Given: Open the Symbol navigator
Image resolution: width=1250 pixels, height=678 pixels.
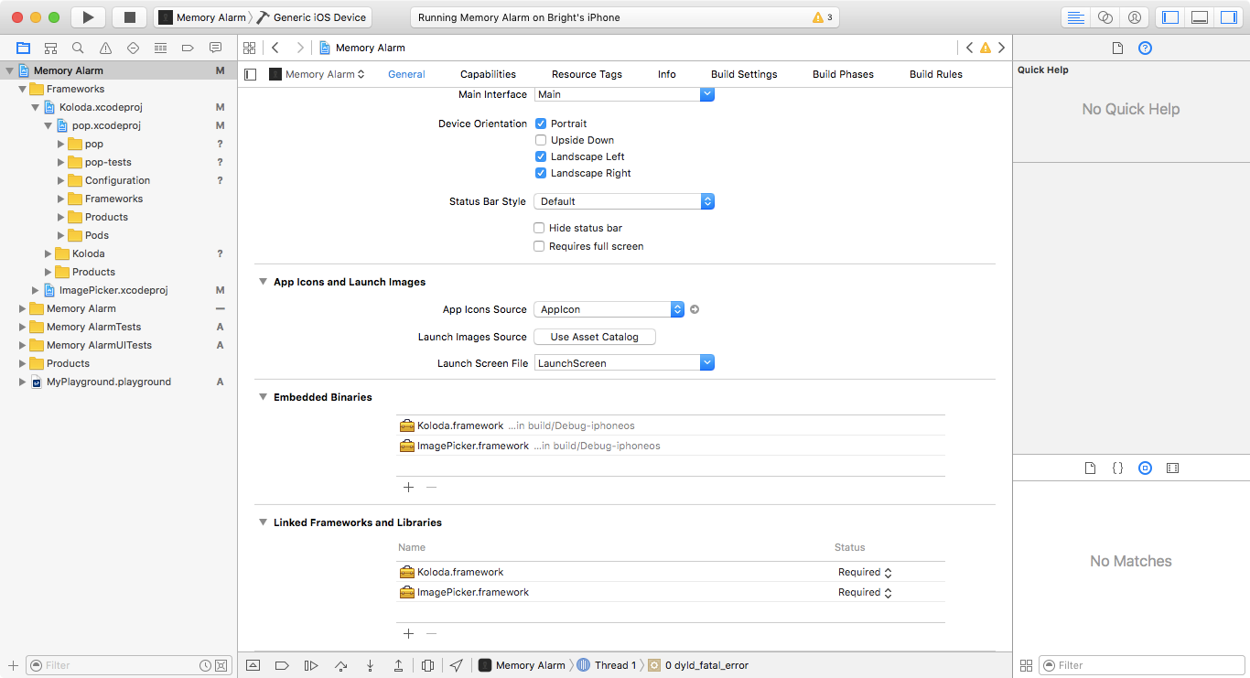Looking at the screenshot, I should [50, 48].
